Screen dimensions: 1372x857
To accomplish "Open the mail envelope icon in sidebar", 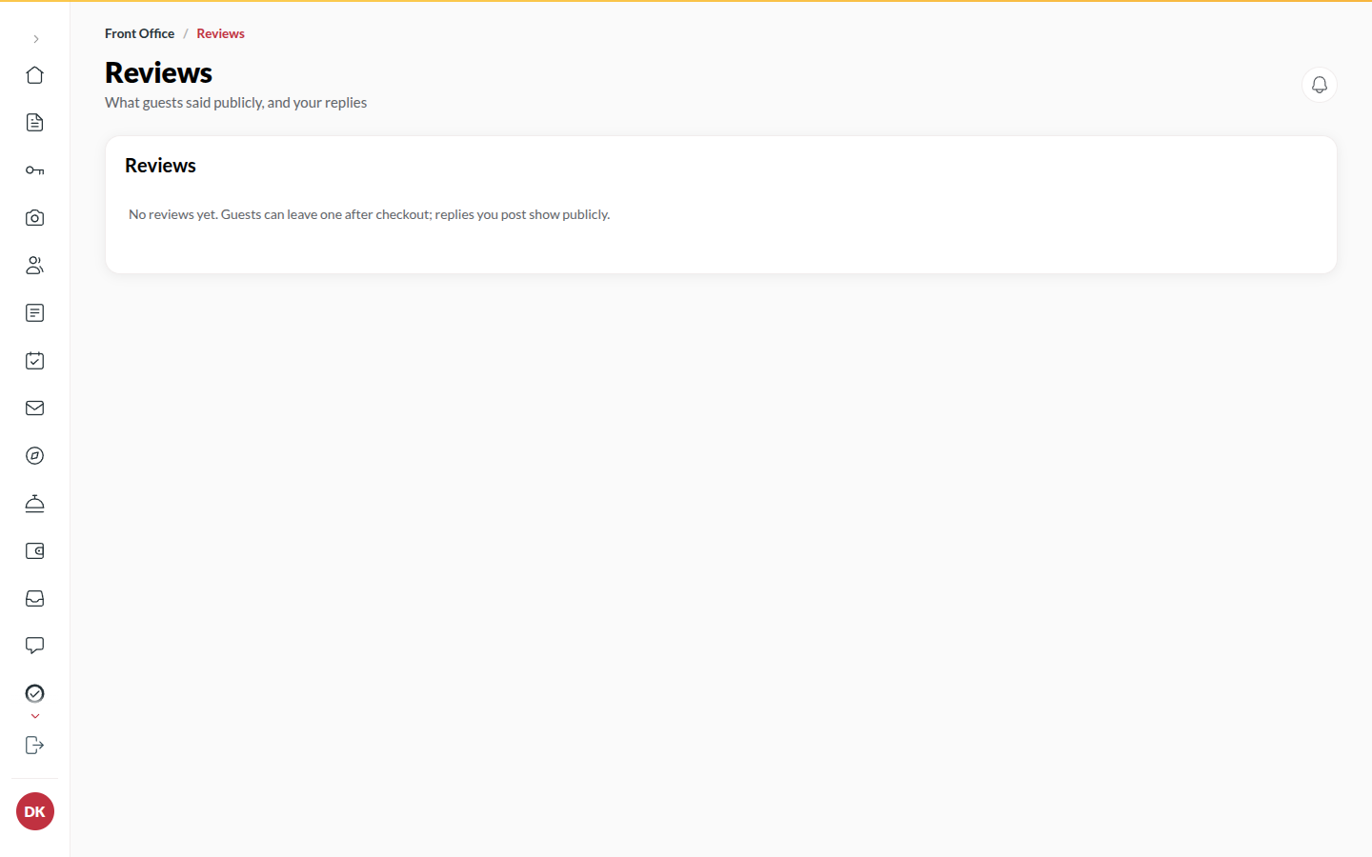I will [35, 409].
